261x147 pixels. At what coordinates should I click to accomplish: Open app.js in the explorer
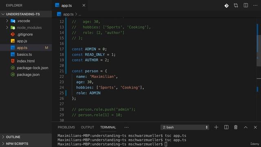click(x=26, y=41)
